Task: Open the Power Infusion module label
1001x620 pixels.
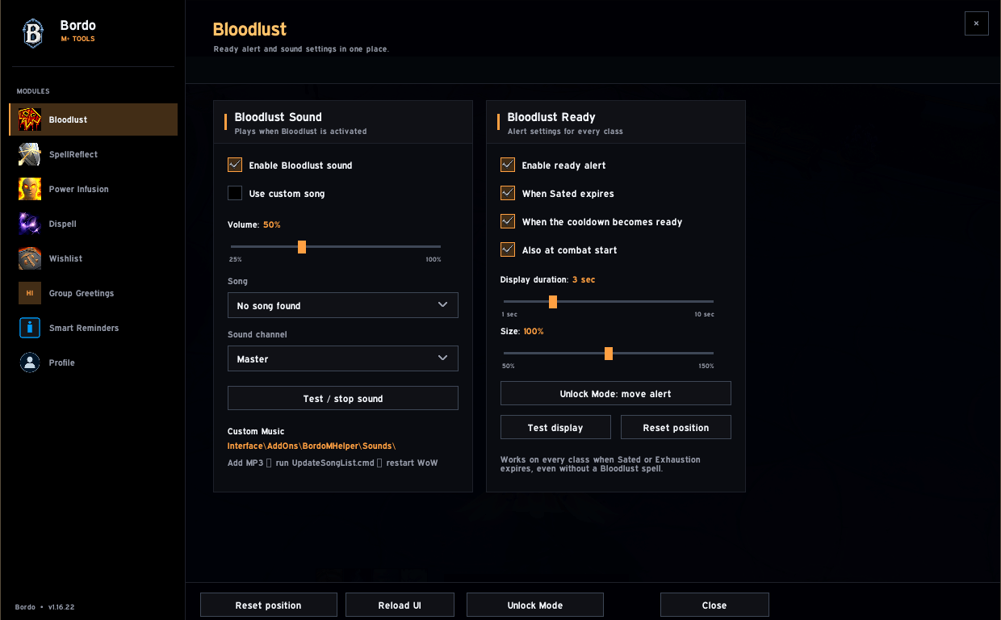Action: coord(78,189)
